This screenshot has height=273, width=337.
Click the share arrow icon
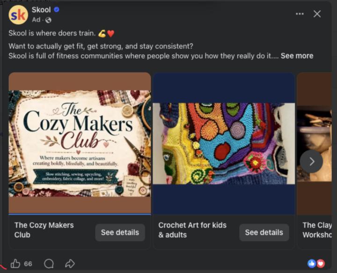pyautogui.click(x=70, y=264)
